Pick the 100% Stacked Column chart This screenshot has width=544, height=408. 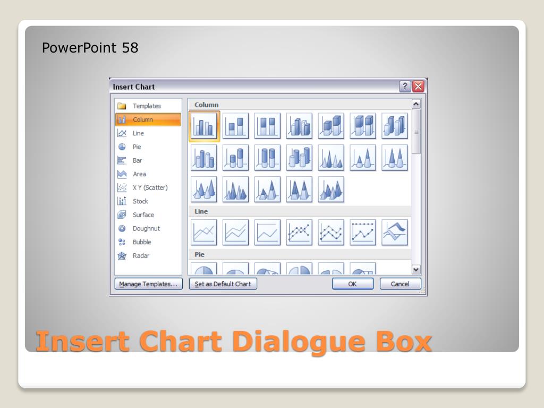click(267, 125)
